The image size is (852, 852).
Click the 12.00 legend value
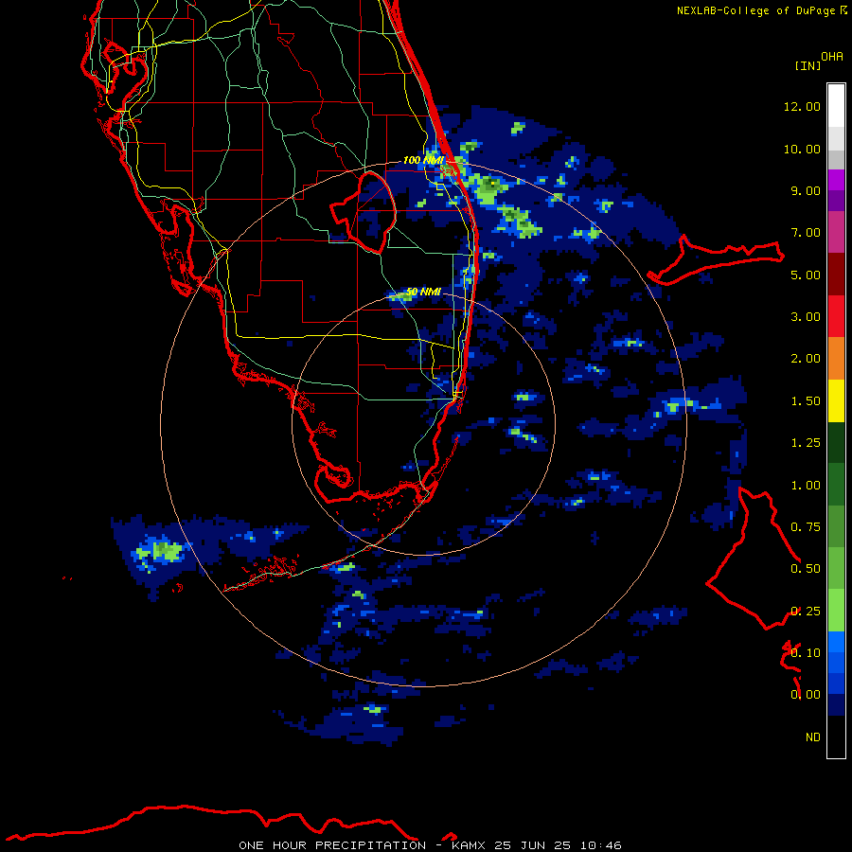[x=802, y=106]
